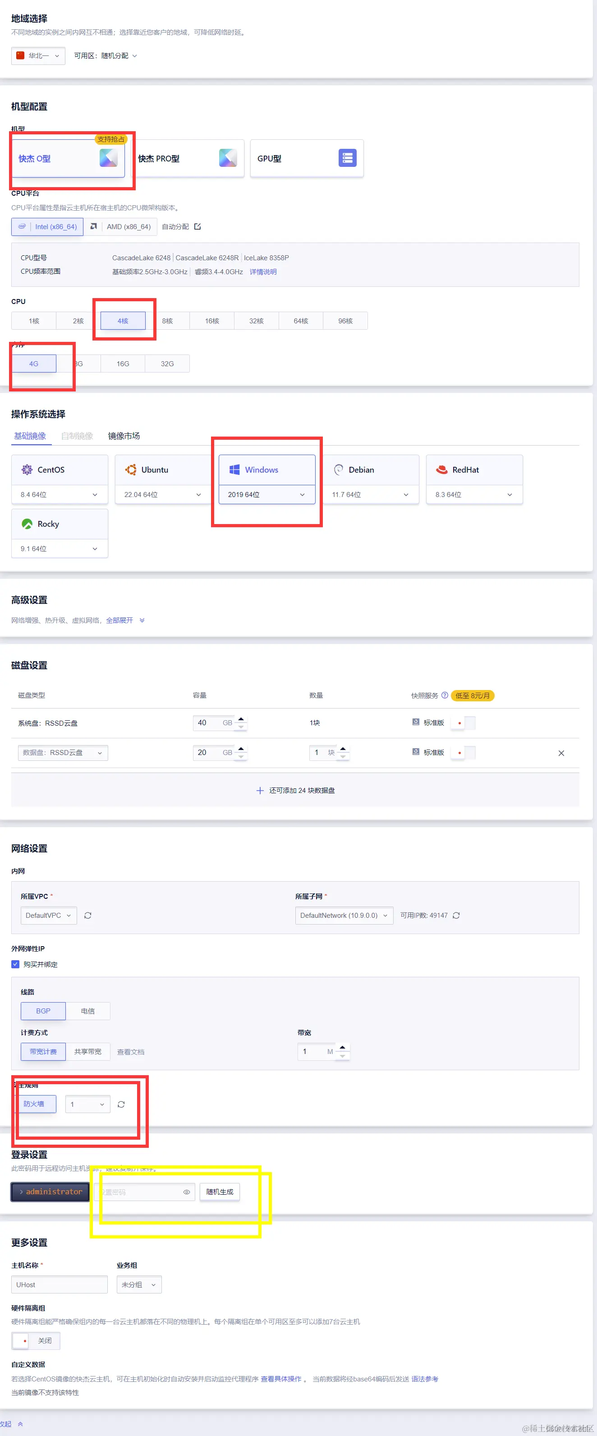597x1436 pixels.
Task: Select the GPU型 machine type card
Action: click(307, 159)
